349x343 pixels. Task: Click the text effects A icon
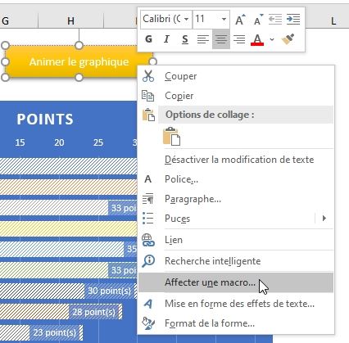click(x=148, y=304)
